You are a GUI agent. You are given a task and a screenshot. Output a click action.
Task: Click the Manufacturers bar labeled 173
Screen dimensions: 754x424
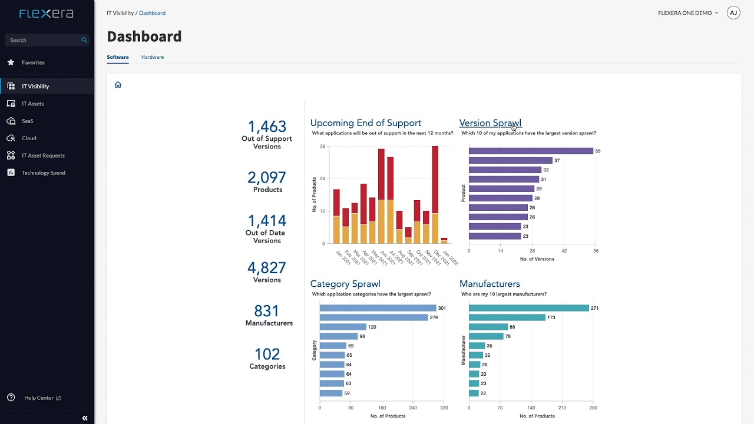click(507, 317)
